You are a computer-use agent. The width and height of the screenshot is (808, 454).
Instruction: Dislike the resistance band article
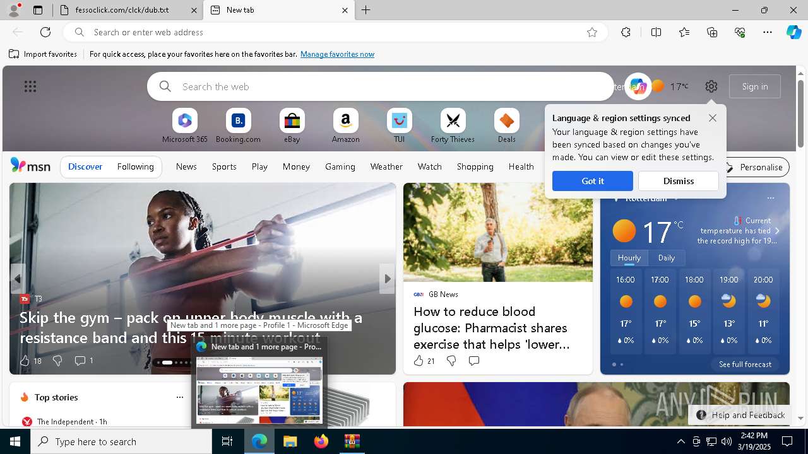pos(57,361)
